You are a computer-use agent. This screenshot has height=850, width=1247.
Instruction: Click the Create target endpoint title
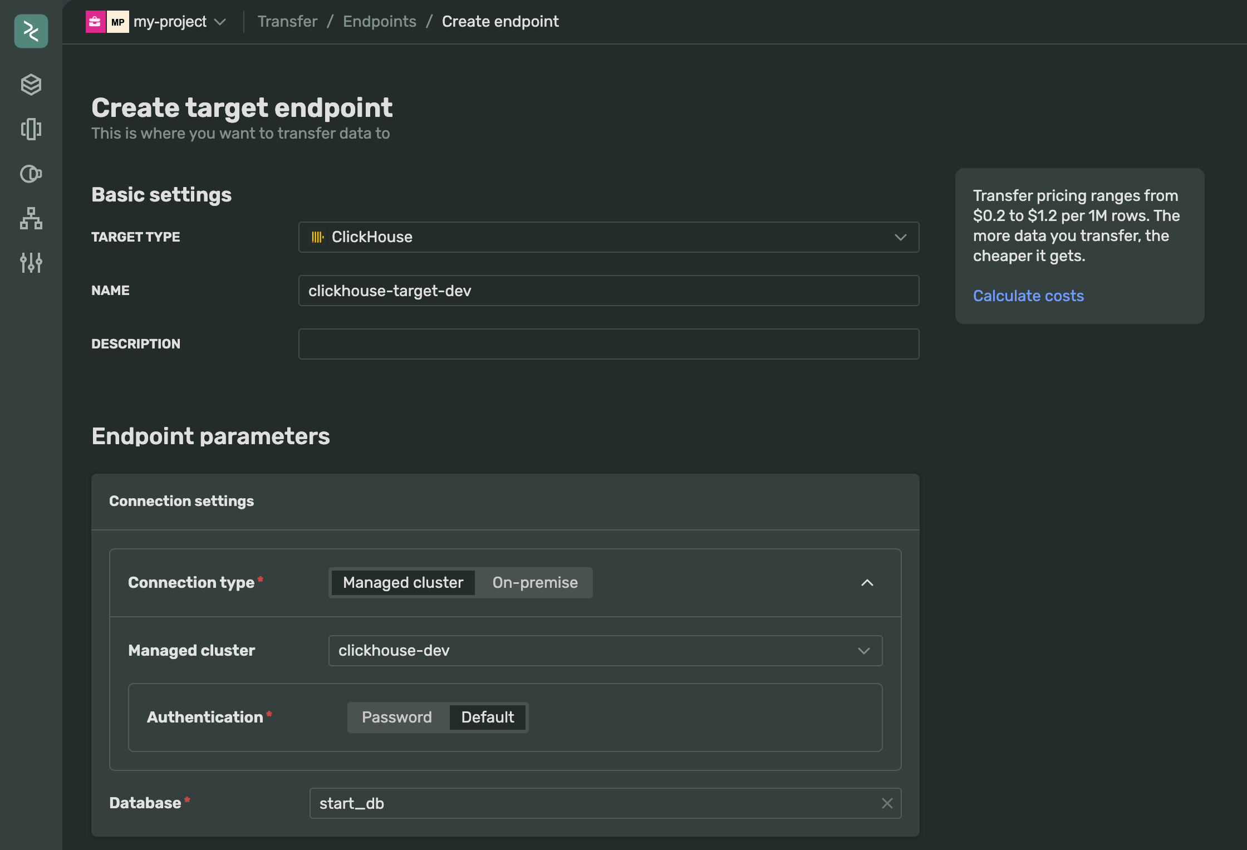(242, 107)
